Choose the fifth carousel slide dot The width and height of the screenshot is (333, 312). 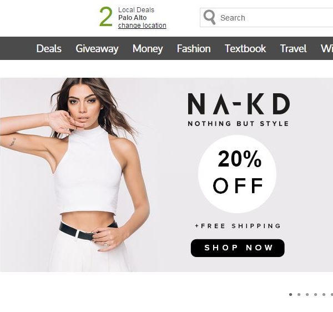(324, 294)
